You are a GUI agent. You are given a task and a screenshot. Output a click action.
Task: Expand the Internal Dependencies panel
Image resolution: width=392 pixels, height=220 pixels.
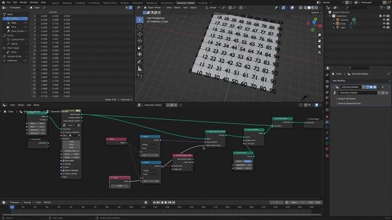click(349, 103)
